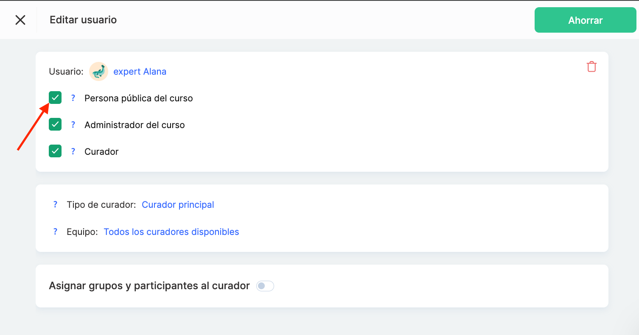639x335 pixels.
Task: Enable Asignar grupos y participantes toggle
Action: tap(265, 286)
